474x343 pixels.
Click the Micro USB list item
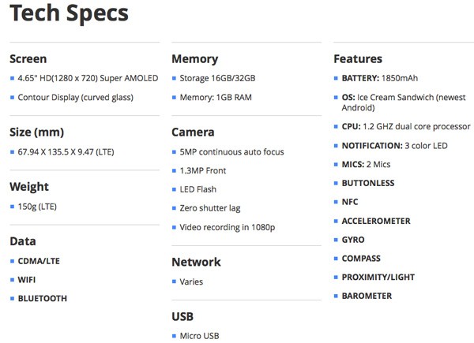pyautogui.click(x=200, y=336)
